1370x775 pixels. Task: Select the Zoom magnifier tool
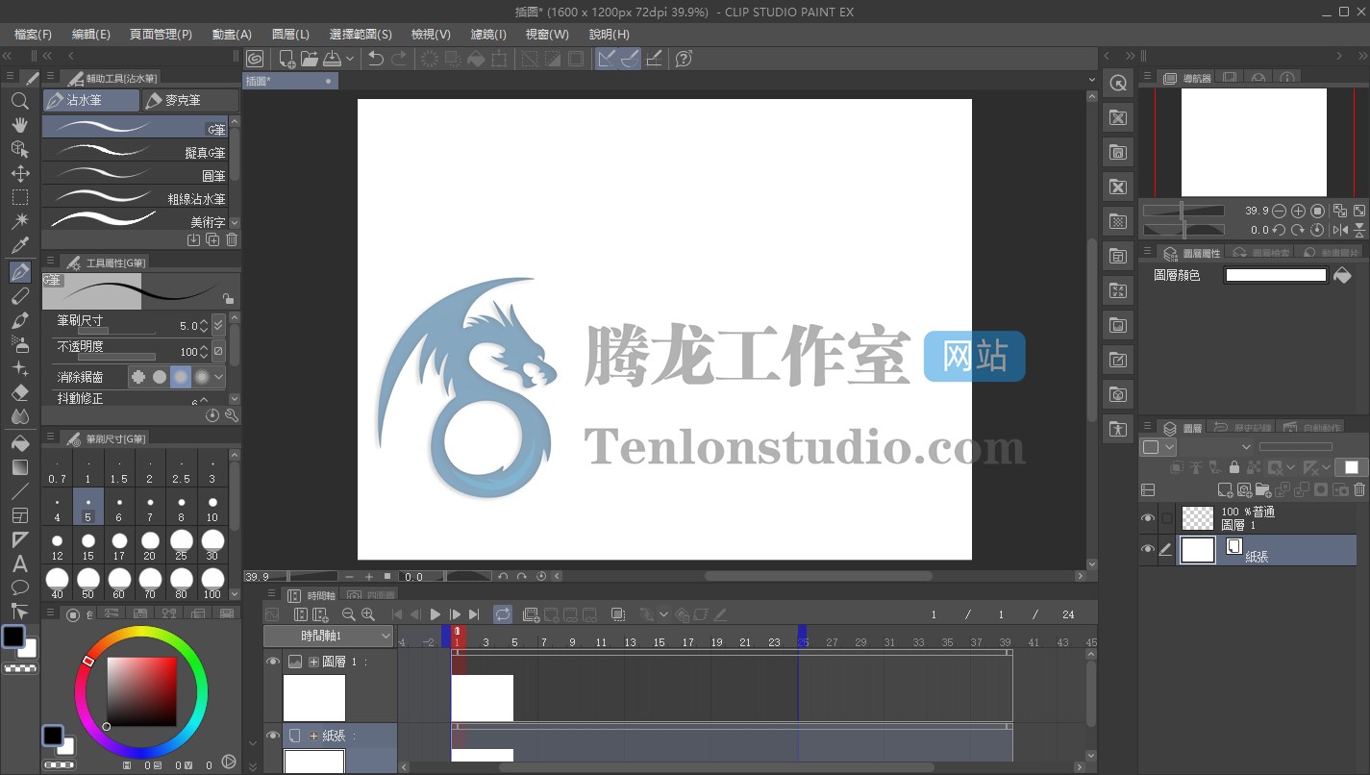[19, 101]
